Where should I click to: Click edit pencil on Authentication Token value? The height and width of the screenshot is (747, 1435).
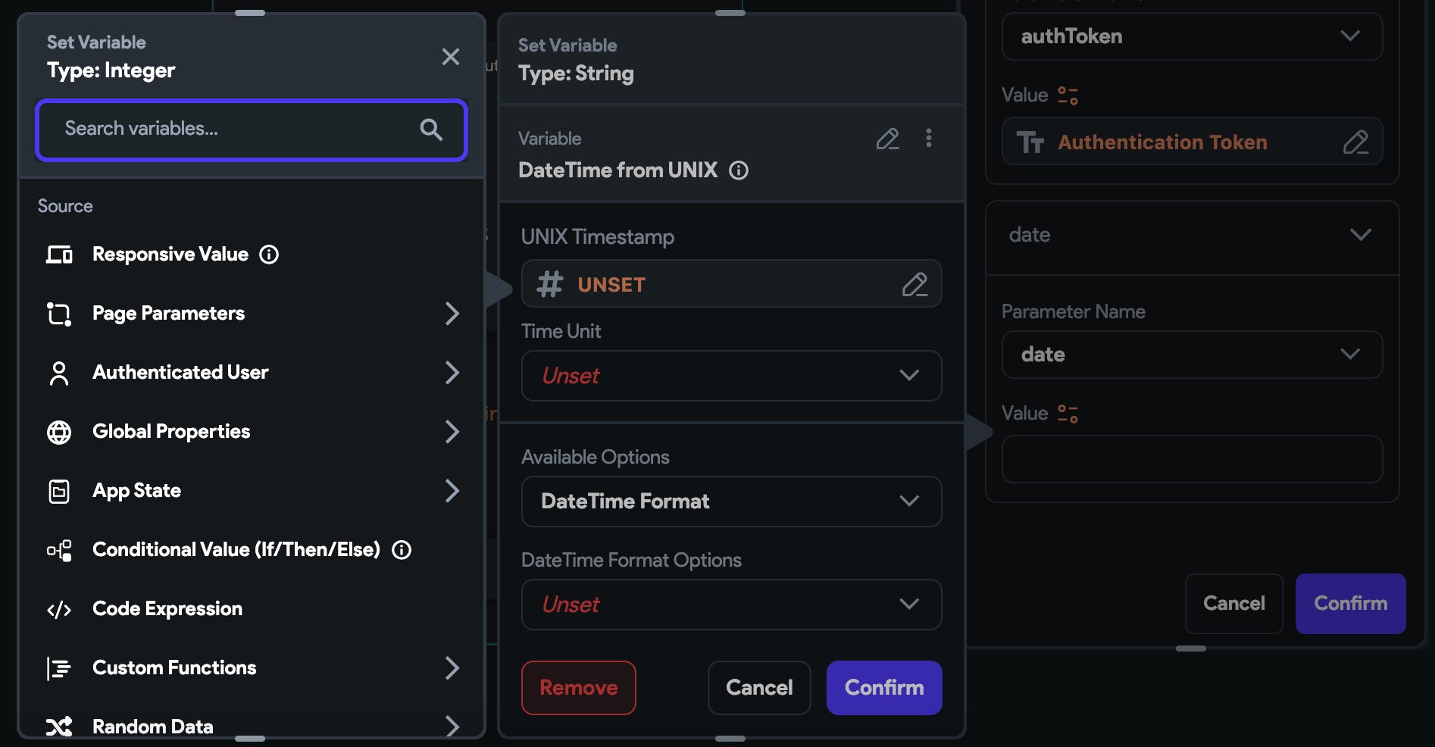tap(1355, 142)
